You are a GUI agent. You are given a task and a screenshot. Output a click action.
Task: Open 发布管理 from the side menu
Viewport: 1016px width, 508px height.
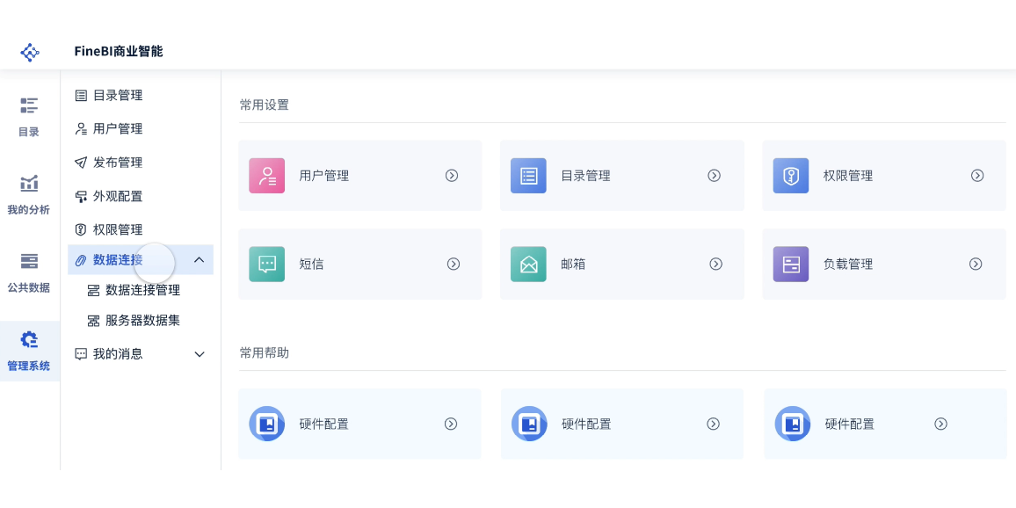[x=117, y=162]
